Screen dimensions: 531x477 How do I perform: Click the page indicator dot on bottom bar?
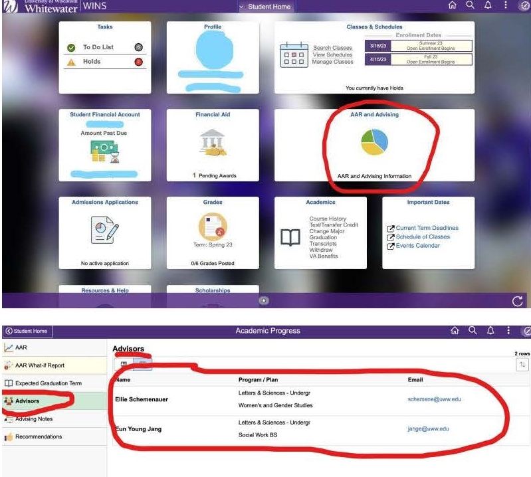point(264,300)
